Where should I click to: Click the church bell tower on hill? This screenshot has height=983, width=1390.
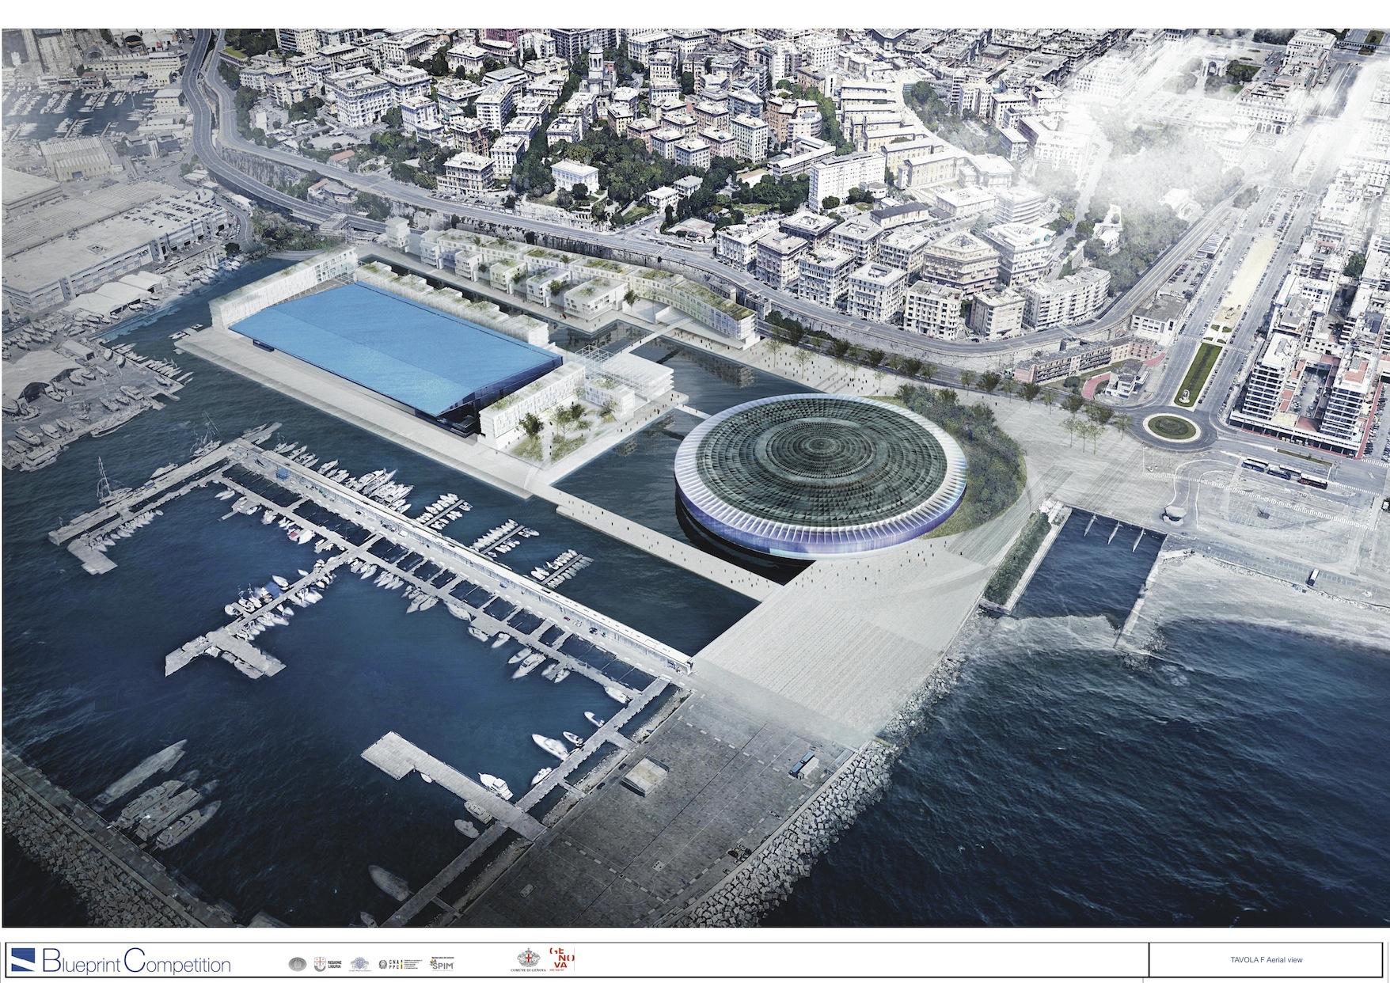(x=594, y=59)
